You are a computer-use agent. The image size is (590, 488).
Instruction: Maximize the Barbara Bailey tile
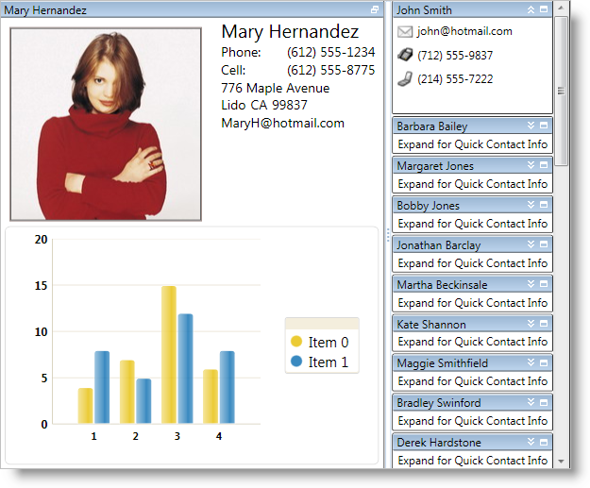pyautogui.click(x=544, y=126)
